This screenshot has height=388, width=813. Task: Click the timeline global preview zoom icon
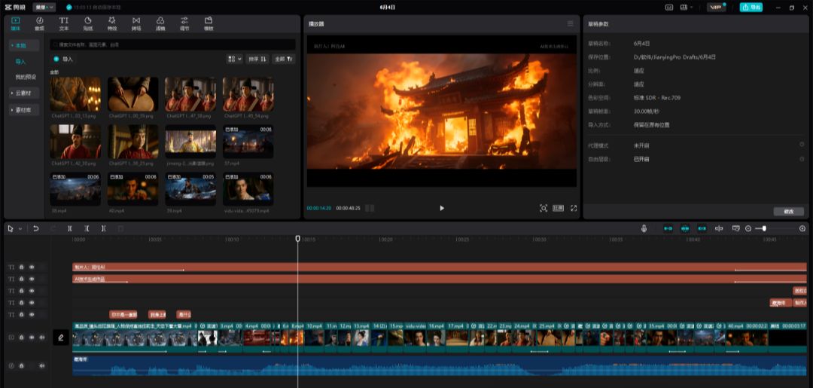coord(735,228)
